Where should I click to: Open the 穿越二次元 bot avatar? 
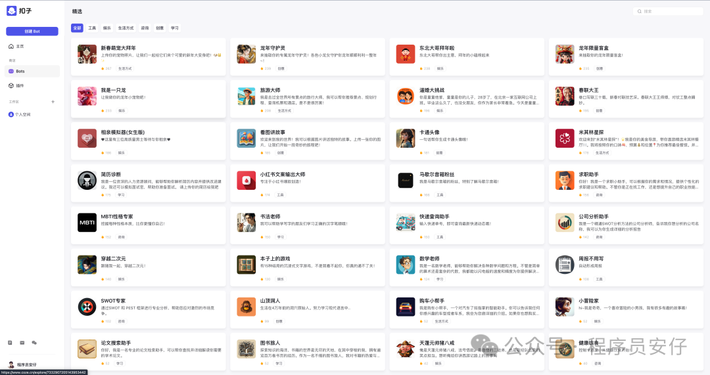point(87,264)
